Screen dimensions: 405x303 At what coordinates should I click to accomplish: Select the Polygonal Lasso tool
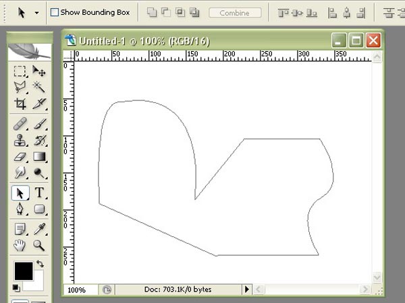click(20, 87)
